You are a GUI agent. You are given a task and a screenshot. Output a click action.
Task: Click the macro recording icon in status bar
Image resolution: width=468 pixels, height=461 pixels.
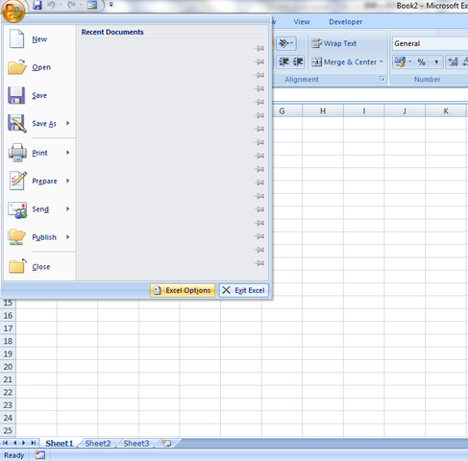coord(39,455)
